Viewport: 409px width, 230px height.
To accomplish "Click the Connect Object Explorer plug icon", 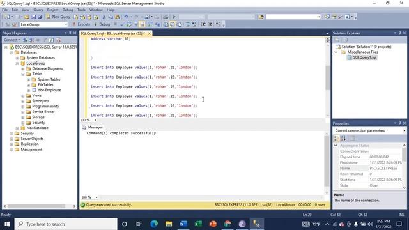I will [x=25, y=40].
